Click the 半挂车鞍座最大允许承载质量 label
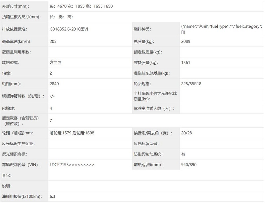 pos(155,96)
